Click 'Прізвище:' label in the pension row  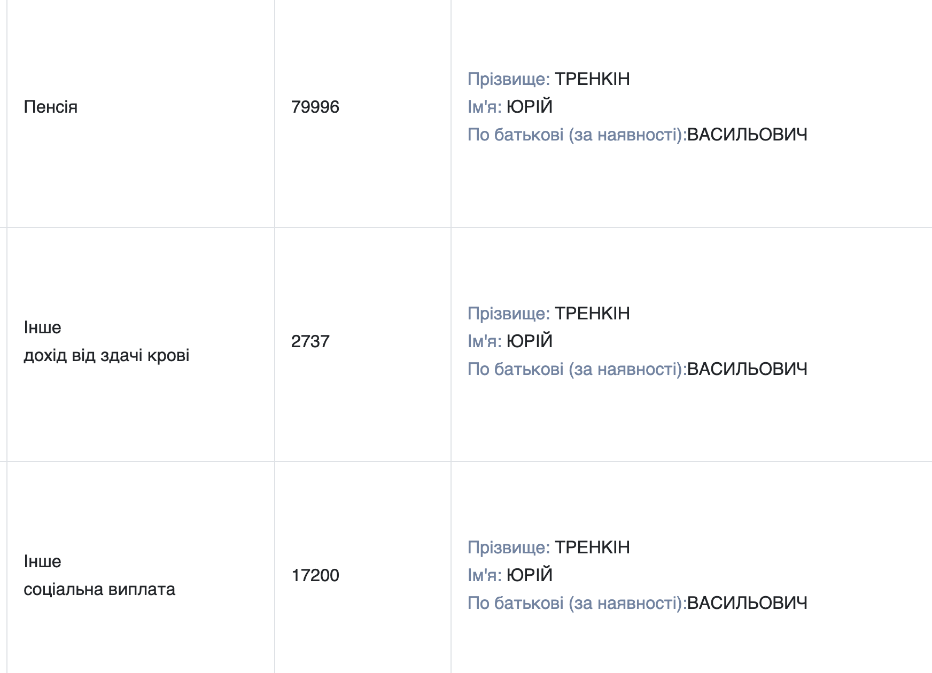click(509, 79)
